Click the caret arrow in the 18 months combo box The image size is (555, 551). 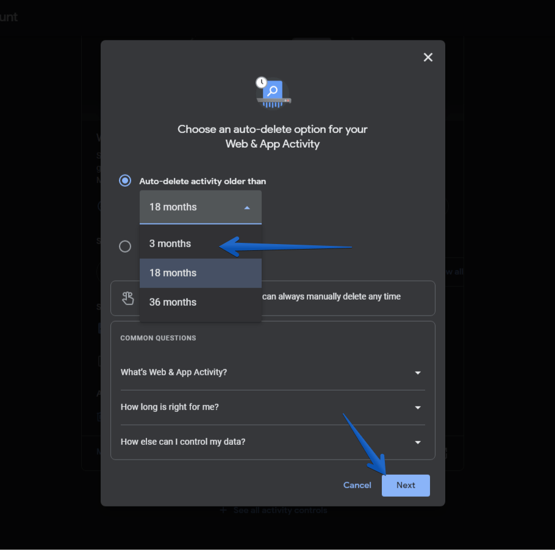247,207
